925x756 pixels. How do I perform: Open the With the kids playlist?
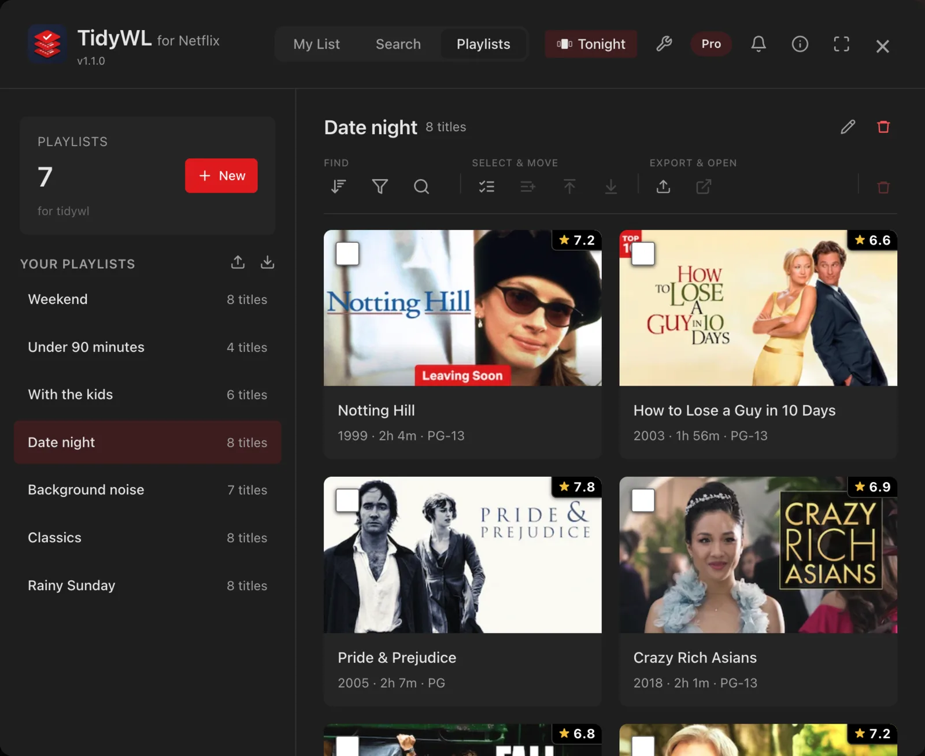[147, 395]
